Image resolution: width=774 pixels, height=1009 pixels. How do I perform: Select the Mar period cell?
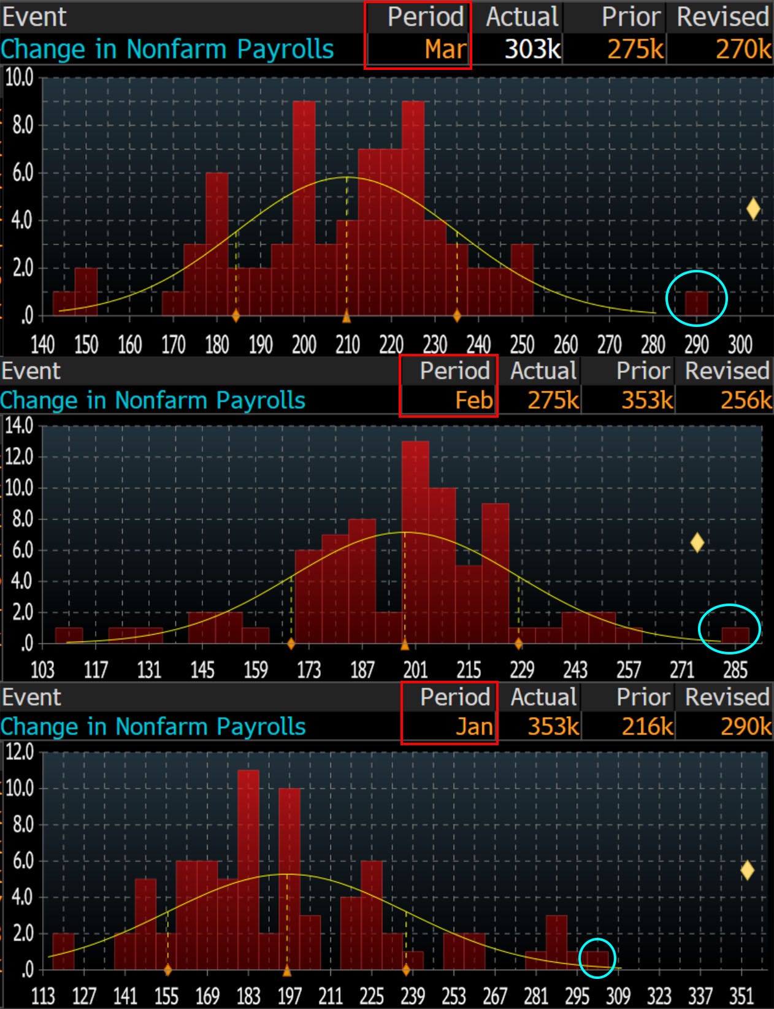tap(446, 49)
